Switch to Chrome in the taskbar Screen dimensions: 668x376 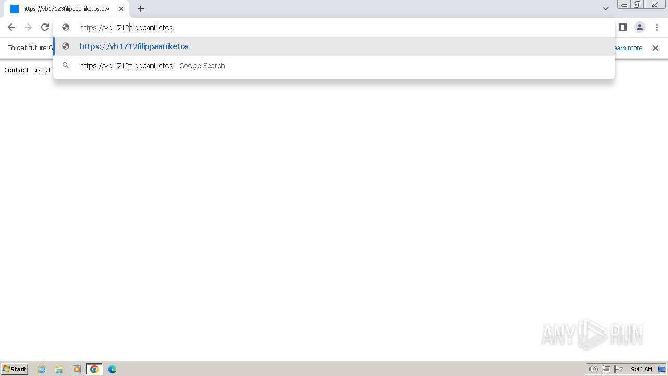94,369
